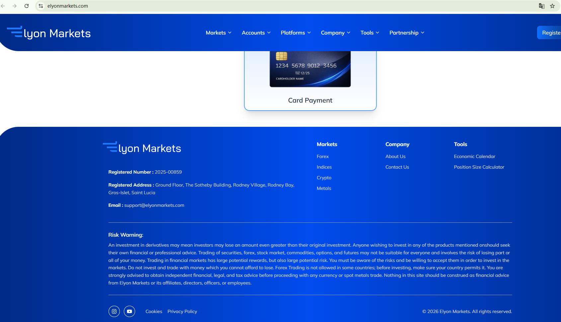Open the Company navigation menu
561x322 pixels.
pyautogui.click(x=335, y=33)
